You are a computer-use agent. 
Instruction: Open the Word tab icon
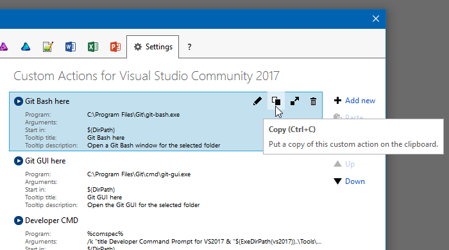click(71, 47)
